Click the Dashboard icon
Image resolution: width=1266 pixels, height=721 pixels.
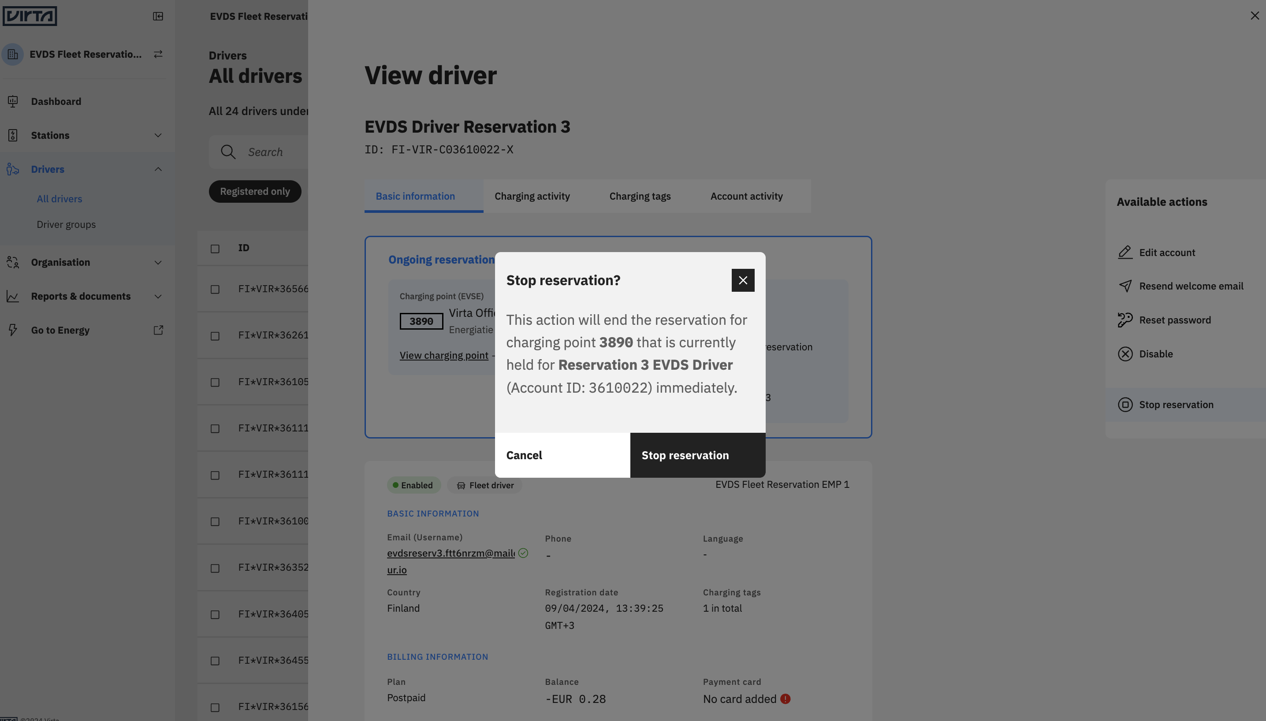13,101
